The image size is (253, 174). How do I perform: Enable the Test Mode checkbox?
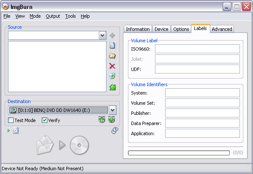[x=11, y=120]
